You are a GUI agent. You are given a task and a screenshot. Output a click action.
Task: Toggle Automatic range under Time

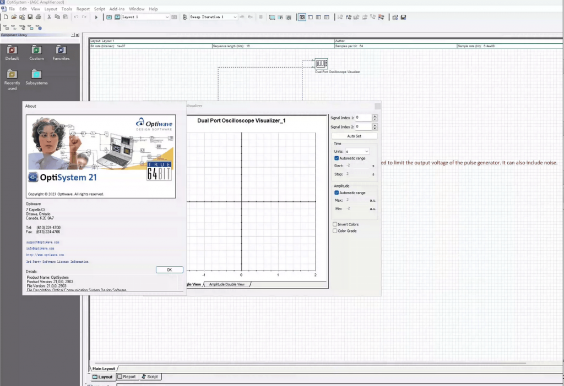coord(337,158)
